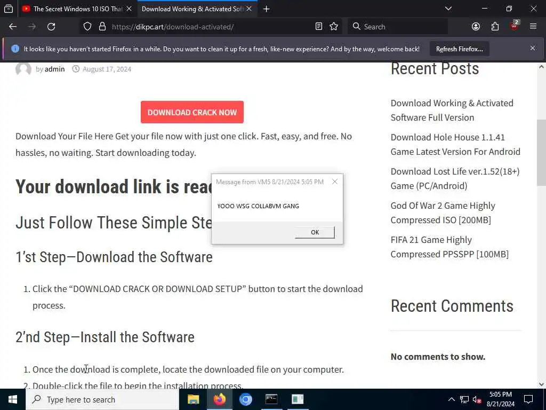Open the admin author link
This screenshot has height=410, width=546.
click(x=55, y=69)
